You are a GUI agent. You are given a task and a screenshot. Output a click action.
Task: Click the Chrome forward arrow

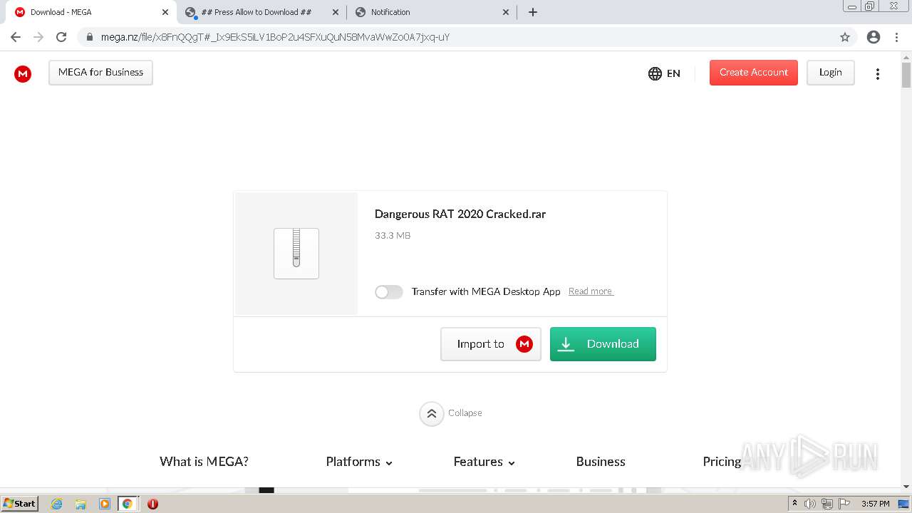[38, 37]
